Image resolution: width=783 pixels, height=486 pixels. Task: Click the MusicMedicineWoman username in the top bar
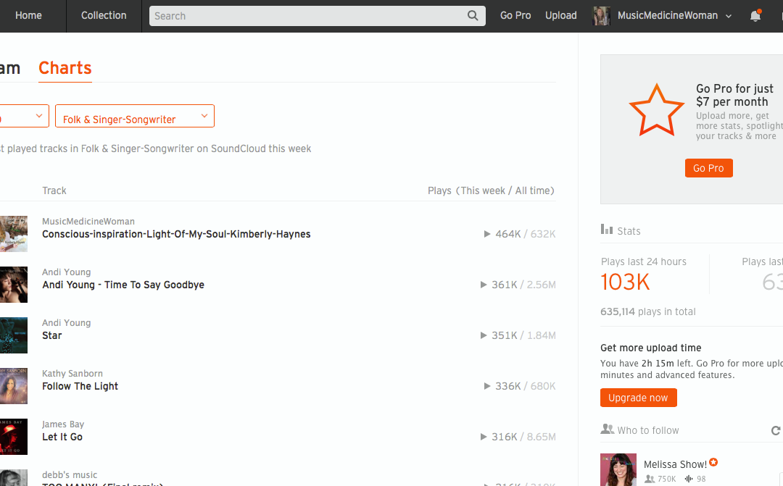click(x=668, y=15)
